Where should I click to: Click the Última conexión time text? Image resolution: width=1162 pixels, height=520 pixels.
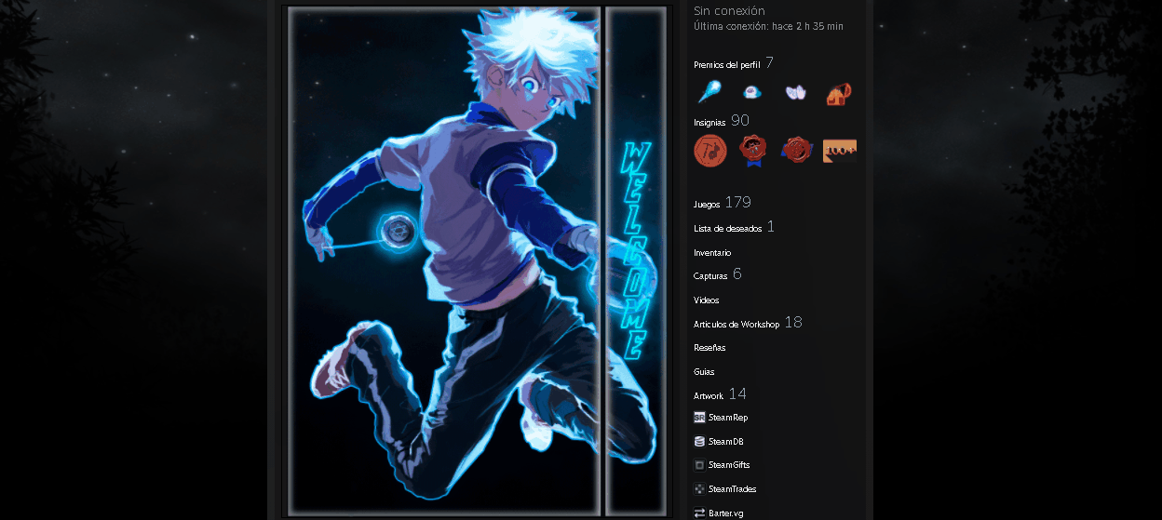[768, 27]
